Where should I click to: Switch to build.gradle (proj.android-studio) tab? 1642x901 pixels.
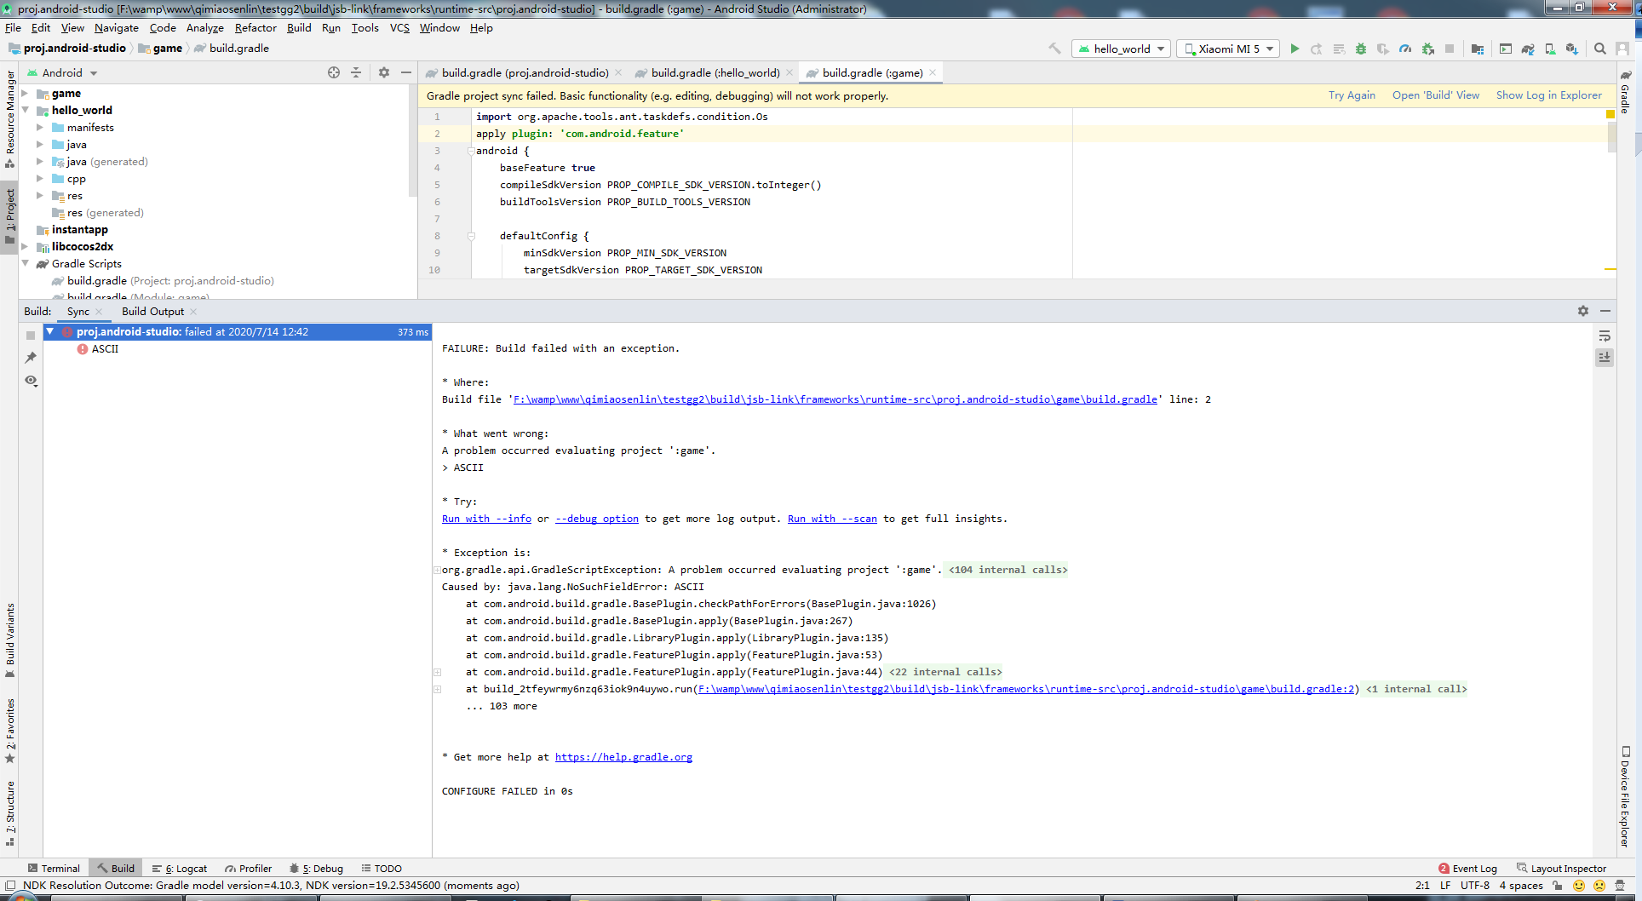[524, 73]
